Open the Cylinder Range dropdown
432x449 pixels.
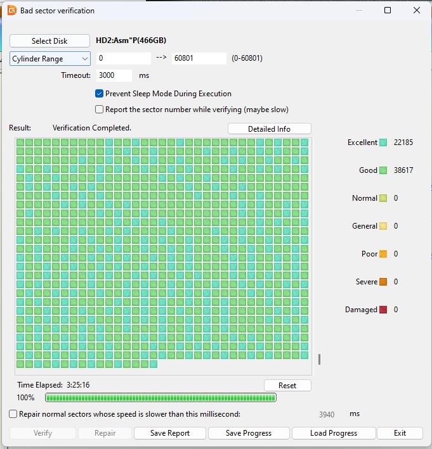tap(50, 59)
